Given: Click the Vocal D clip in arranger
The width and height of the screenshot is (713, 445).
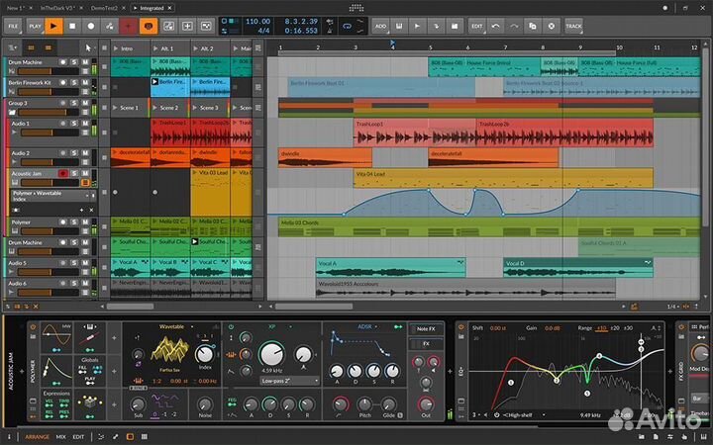Looking at the screenshot, I should click(578, 267).
